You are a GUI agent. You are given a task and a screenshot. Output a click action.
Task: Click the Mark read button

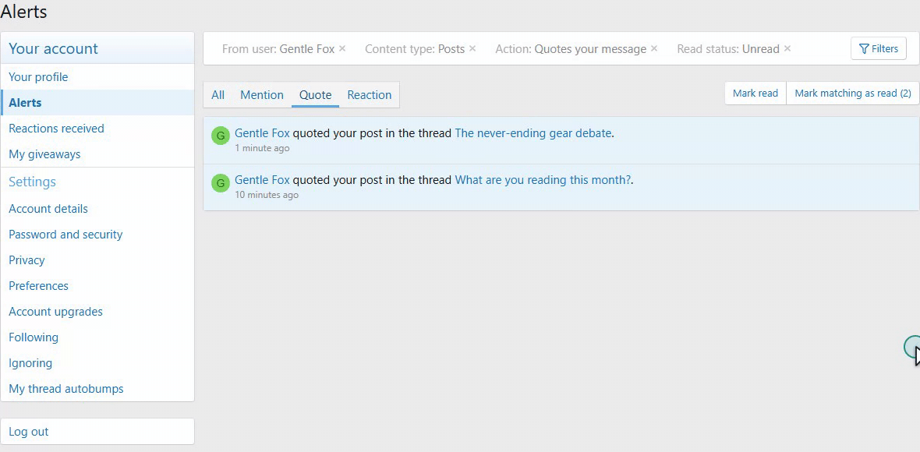click(x=755, y=94)
